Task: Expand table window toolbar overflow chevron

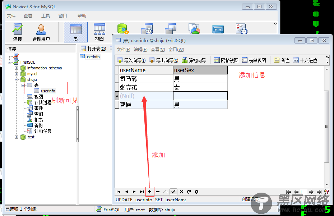Action: point(328,58)
